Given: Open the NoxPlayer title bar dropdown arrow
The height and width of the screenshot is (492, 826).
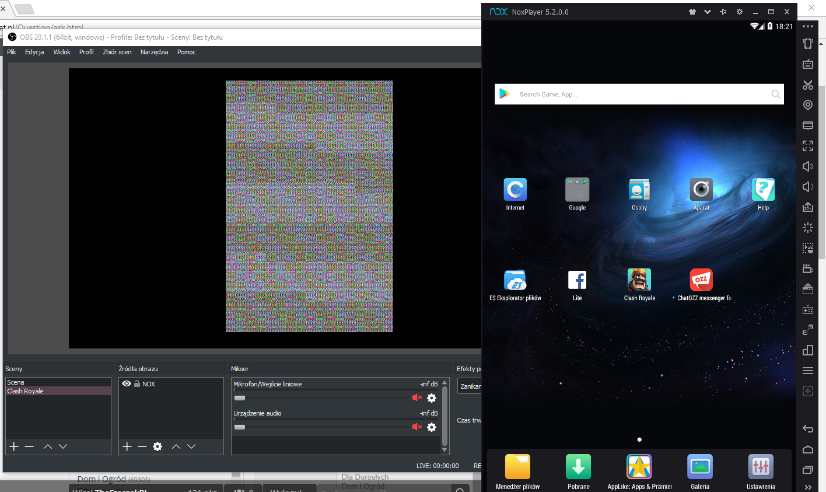Looking at the screenshot, I should pyautogui.click(x=708, y=12).
